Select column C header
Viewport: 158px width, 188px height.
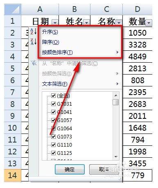pyautogui.click(x=106, y=9)
